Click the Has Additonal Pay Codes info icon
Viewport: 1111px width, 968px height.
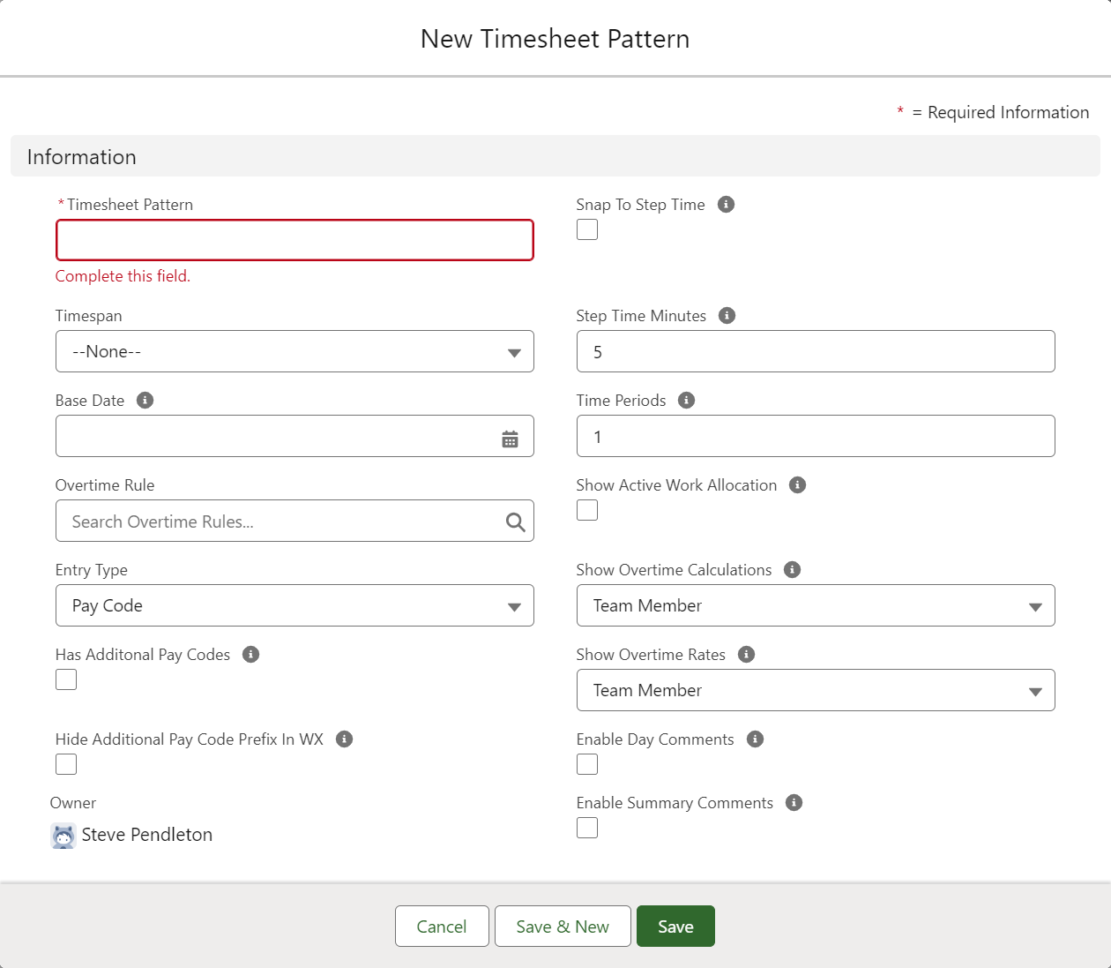tap(250, 655)
